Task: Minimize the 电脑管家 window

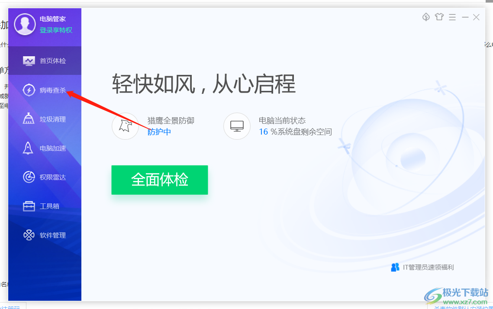Action: pos(465,17)
